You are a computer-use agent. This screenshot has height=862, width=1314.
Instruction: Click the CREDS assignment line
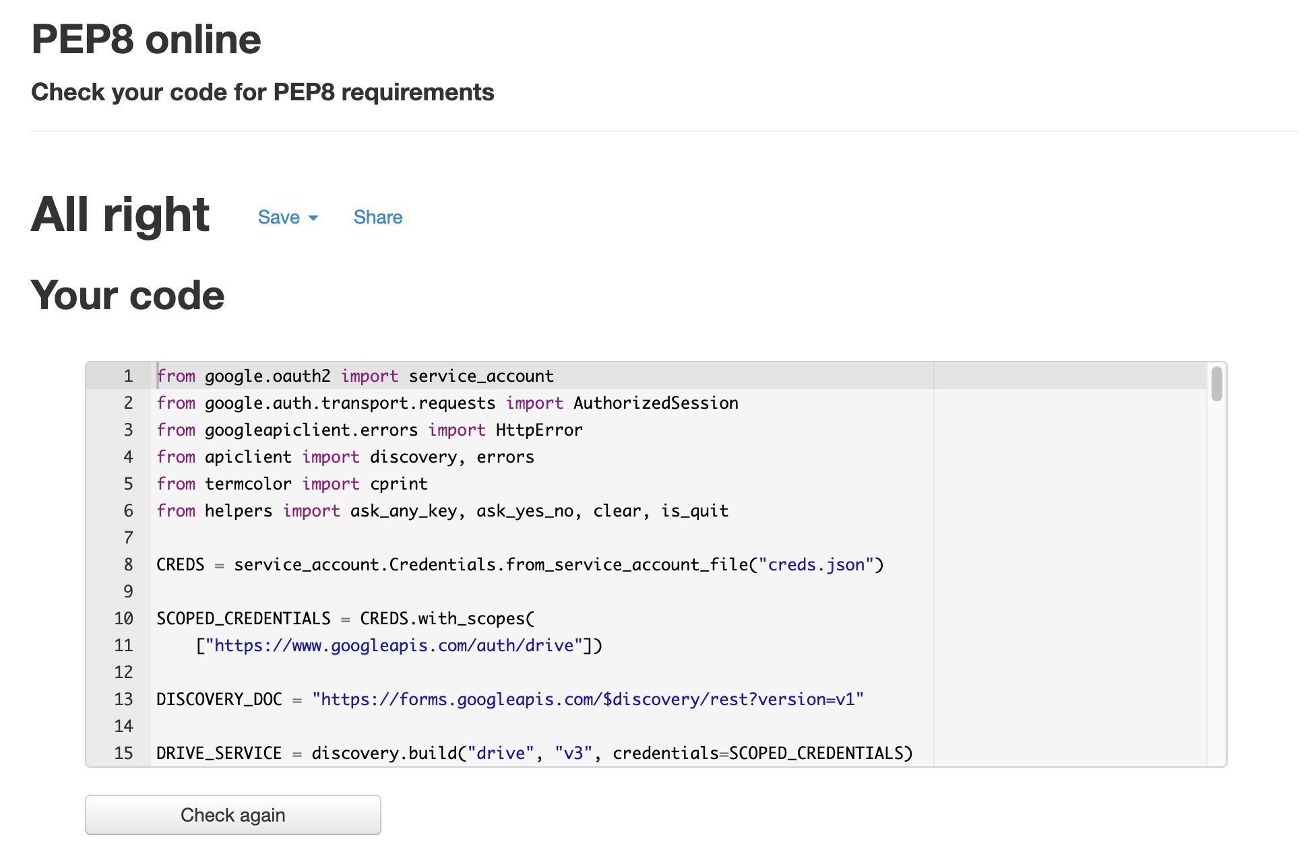pyautogui.click(x=520, y=564)
